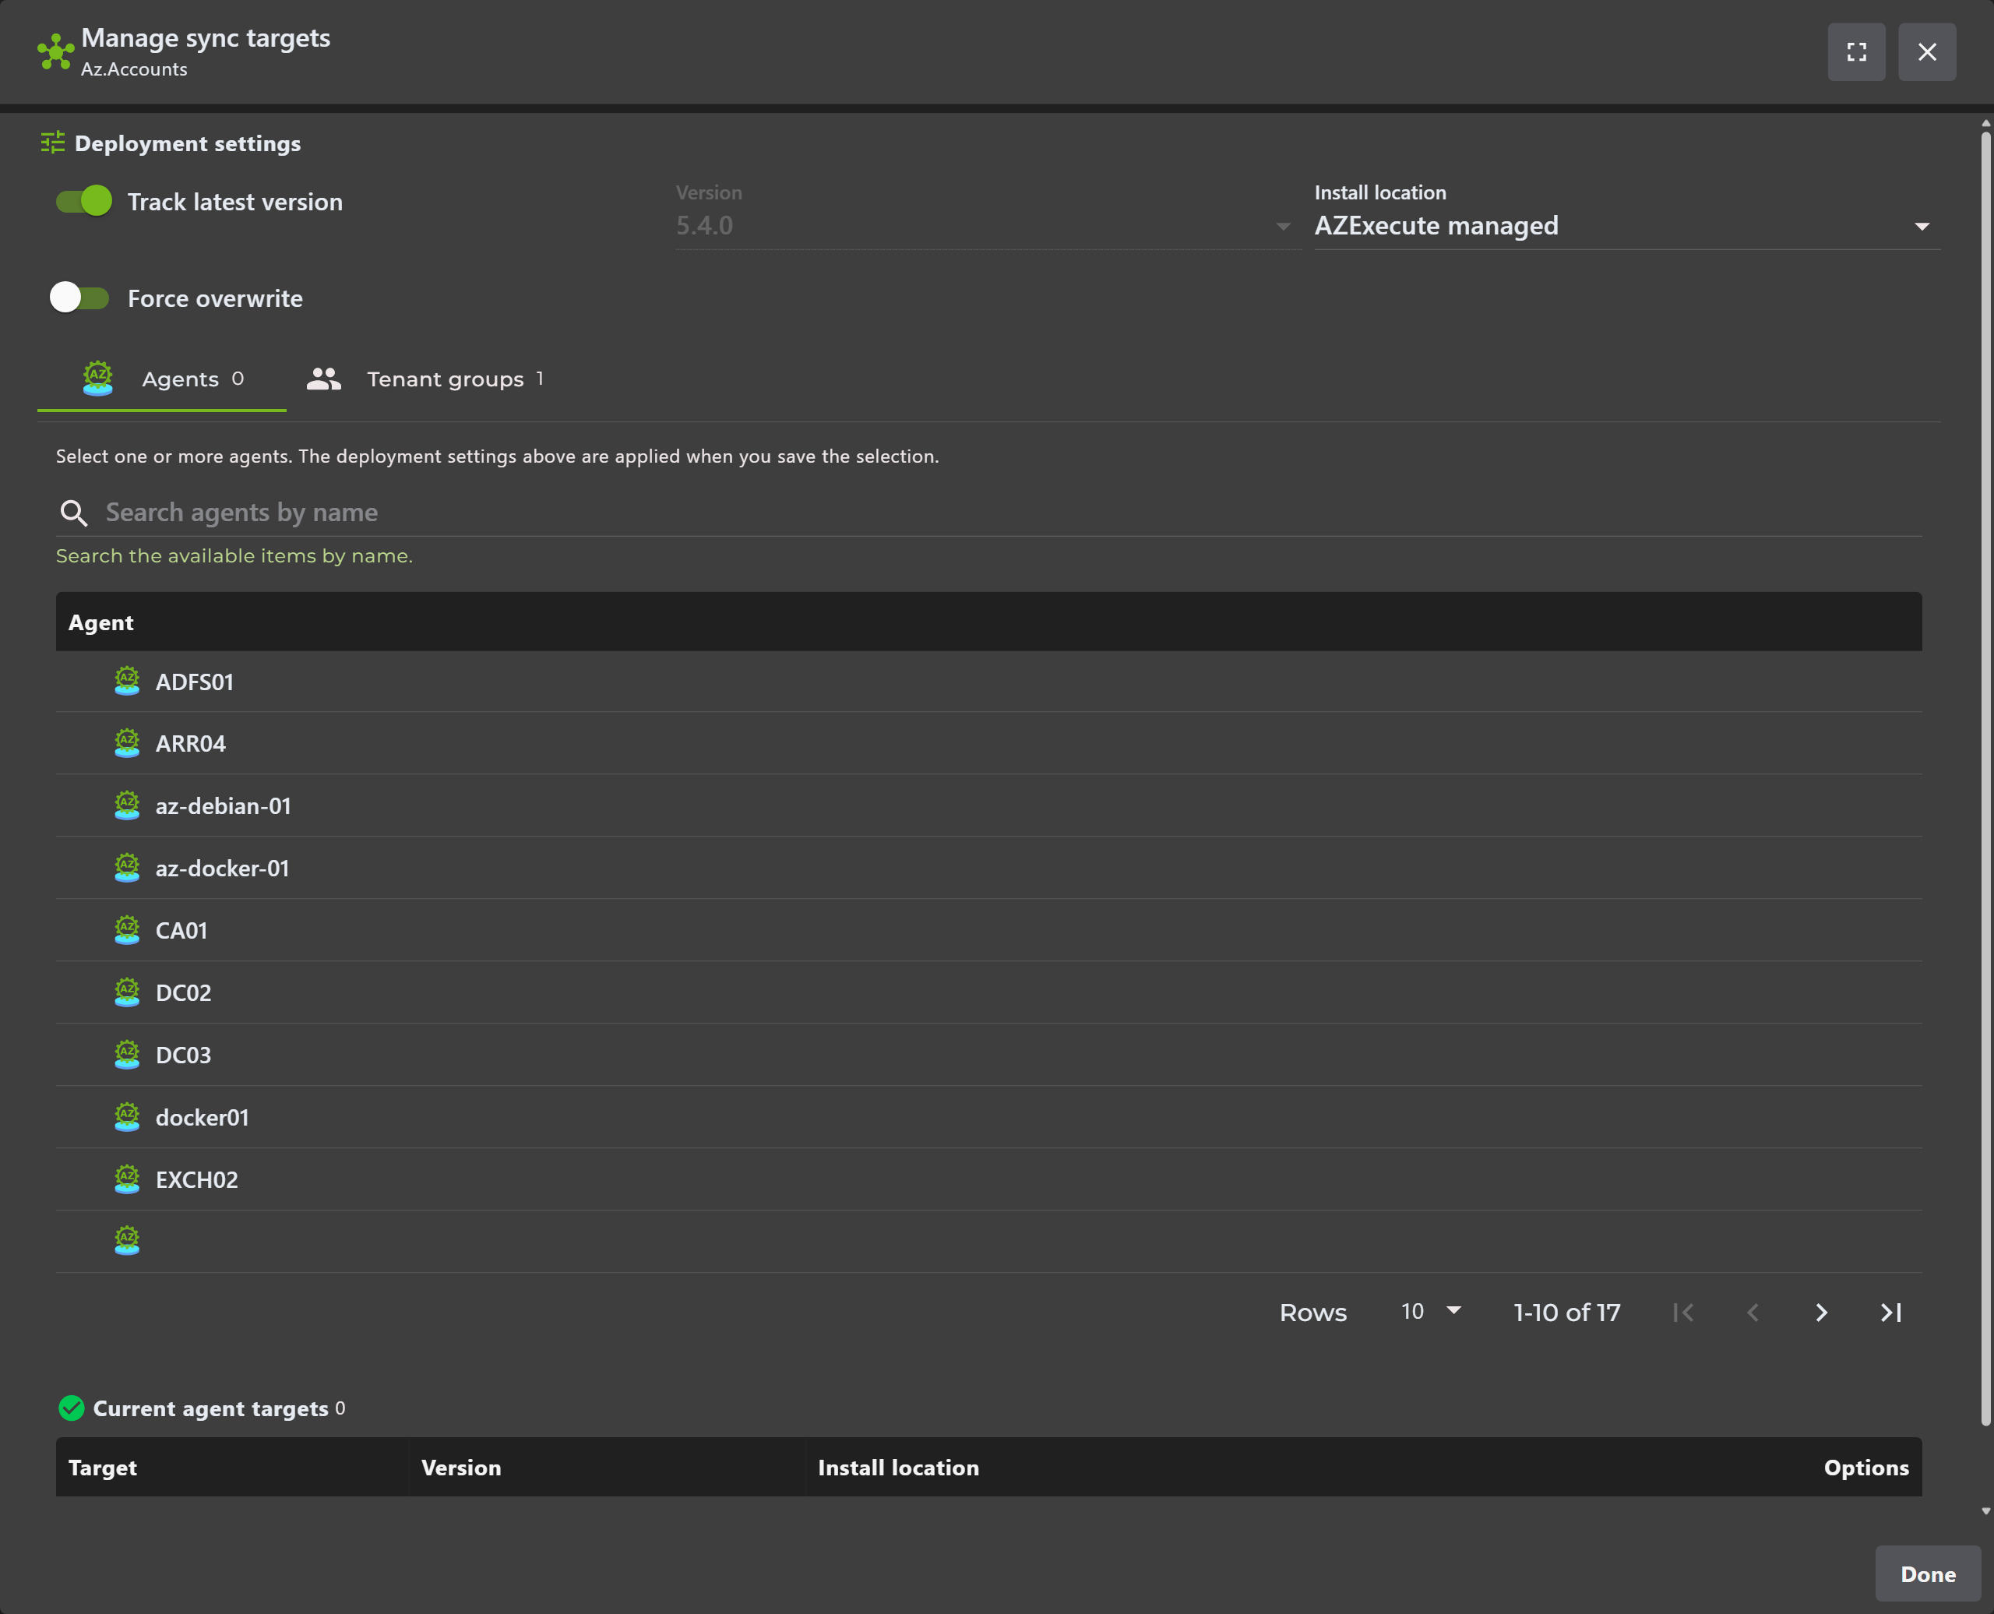Viewport: 1994px width, 1614px height.
Task: Click the dialog's vertical scrollbar
Action: (x=1985, y=779)
